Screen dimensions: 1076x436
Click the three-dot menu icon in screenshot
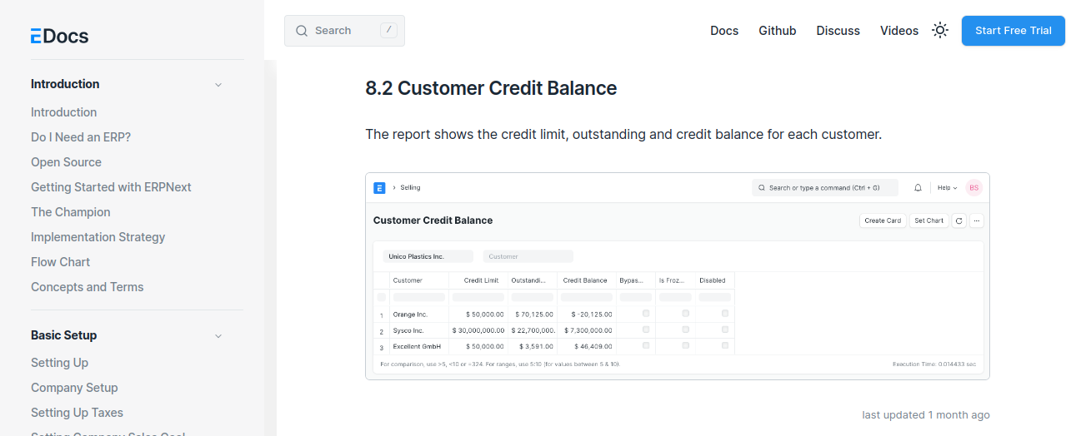click(977, 220)
